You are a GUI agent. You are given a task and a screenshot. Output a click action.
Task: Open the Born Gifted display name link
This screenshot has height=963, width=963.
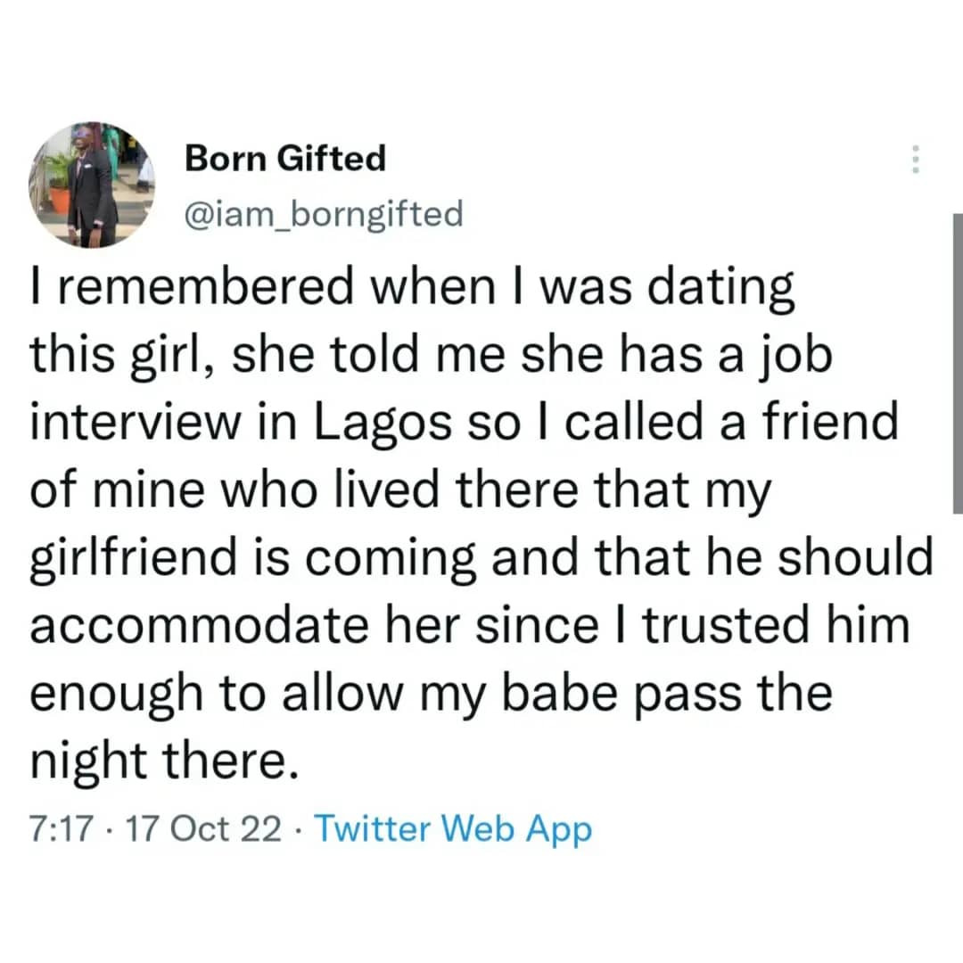click(285, 159)
